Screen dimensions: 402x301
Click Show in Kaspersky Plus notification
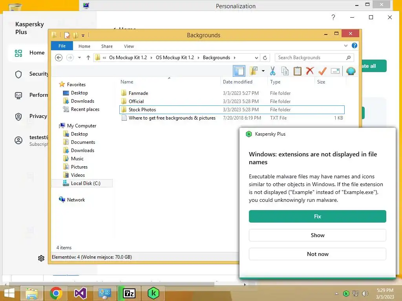pyautogui.click(x=317, y=235)
